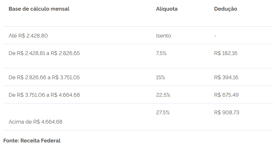The height and width of the screenshot is (148, 277).
Task: Click the 'Fonte: Receita Federal' source text
Action: 32,141
